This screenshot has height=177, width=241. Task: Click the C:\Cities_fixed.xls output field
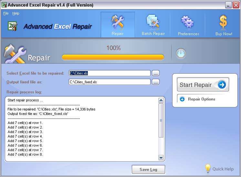pyautogui.click(x=110, y=82)
